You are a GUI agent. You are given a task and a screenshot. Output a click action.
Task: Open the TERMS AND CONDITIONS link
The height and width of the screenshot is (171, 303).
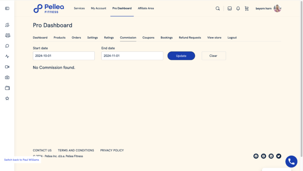pos(76,151)
